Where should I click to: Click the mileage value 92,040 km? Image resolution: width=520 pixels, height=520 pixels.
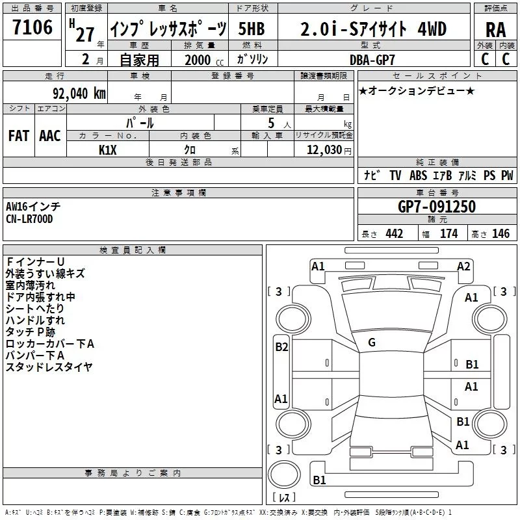(76, 92)
